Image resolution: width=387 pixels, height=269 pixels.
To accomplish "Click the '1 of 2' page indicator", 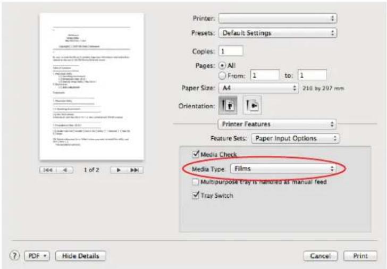I will pos(91,170).
